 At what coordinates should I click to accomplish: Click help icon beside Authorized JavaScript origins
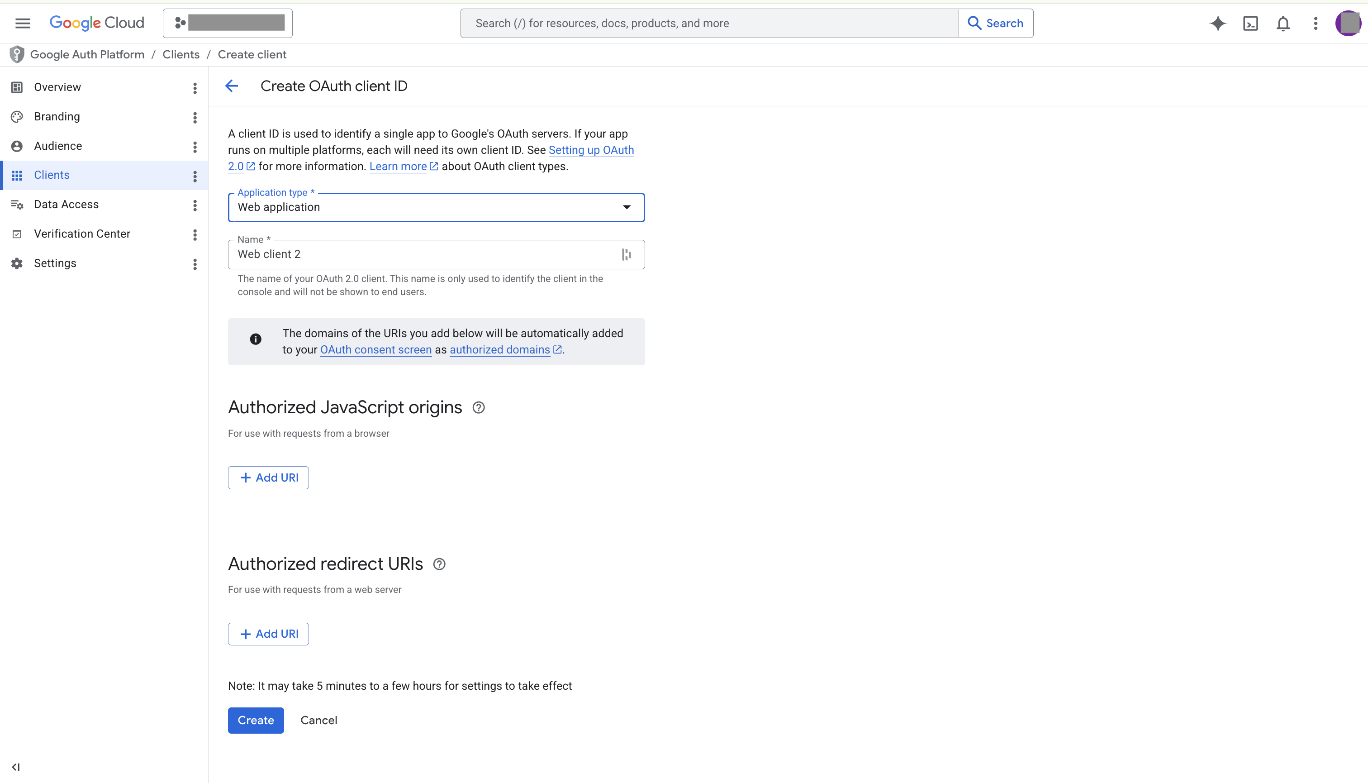479,408
